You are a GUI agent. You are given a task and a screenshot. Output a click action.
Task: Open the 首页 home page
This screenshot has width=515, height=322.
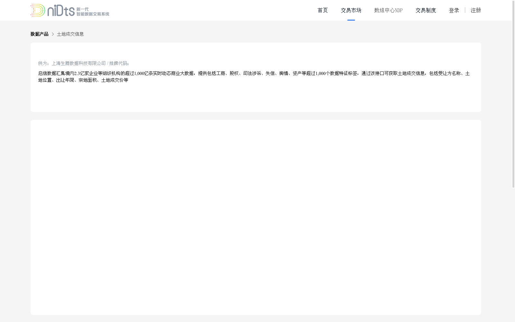[x=323, y=10]
